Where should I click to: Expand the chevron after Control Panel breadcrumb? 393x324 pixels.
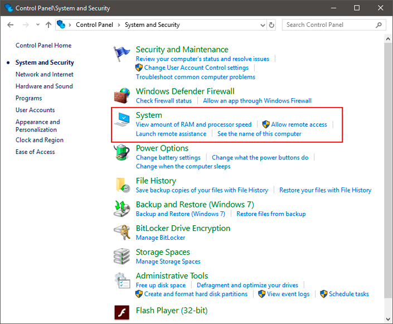pos(119,25)
